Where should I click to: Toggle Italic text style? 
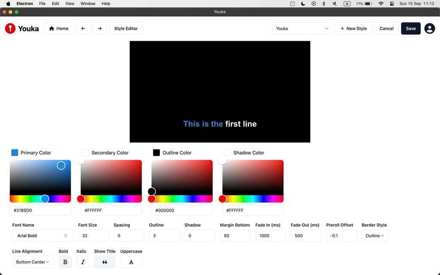pos(83,262)
